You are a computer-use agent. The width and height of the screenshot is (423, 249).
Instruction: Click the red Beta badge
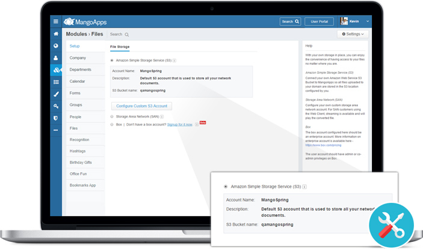click(203, 122)
